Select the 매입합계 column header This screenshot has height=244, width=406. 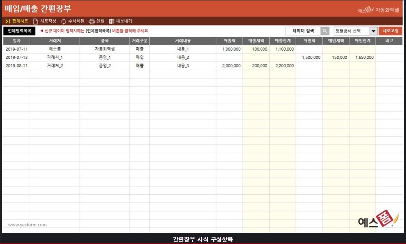[x=363, y=41]
